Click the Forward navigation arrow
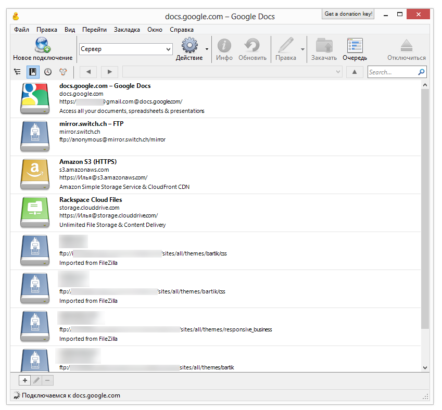This screenshot has height=410, width=442. point(109,72)
